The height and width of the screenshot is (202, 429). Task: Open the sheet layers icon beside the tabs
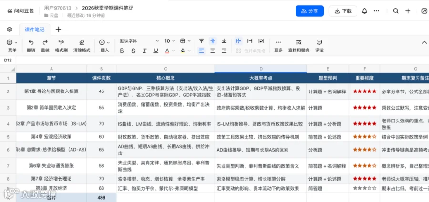point(10,29)
